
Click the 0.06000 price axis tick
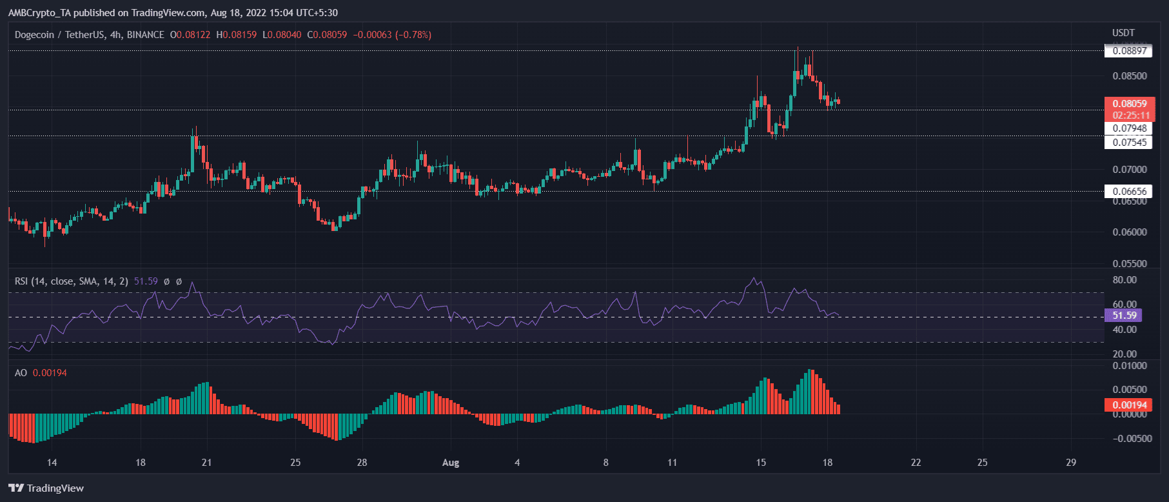[x=1130, y=232]
